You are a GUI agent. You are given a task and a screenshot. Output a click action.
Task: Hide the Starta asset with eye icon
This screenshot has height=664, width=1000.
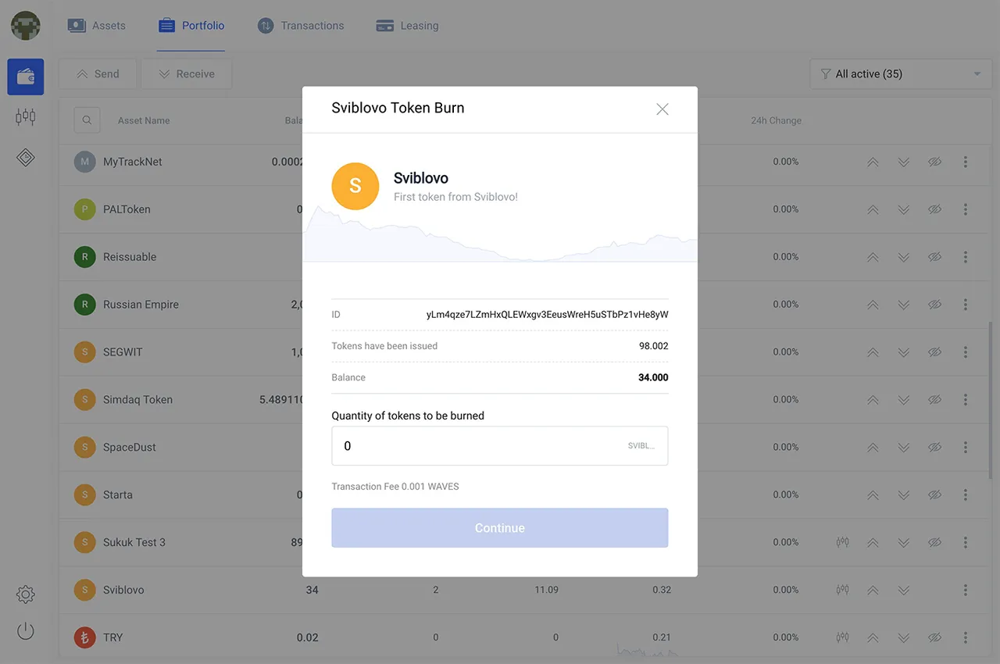[x=934, y=495]
